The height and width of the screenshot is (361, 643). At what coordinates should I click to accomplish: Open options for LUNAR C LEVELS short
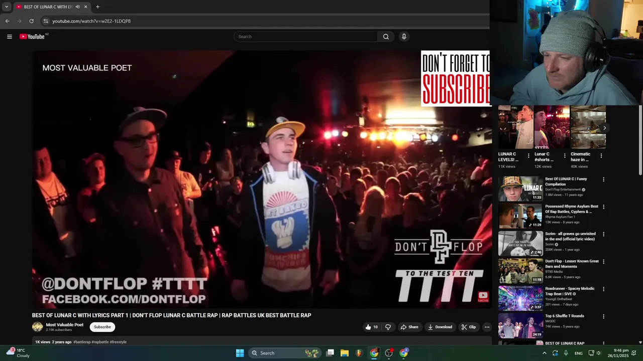point(528,156)
